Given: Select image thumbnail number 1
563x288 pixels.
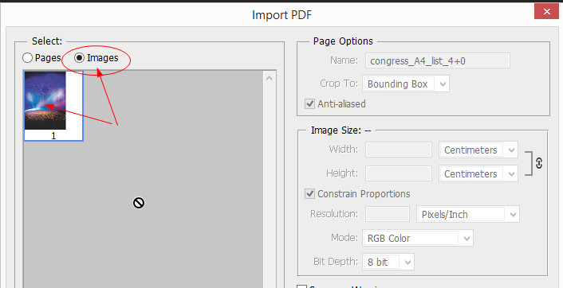Looking at the screenshot, I should pos(53,106).
